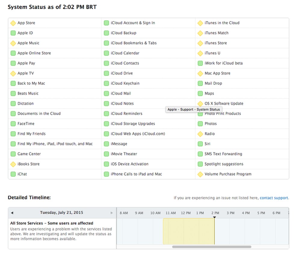Select the yellow status icon beside Radio

click(200, 134)
